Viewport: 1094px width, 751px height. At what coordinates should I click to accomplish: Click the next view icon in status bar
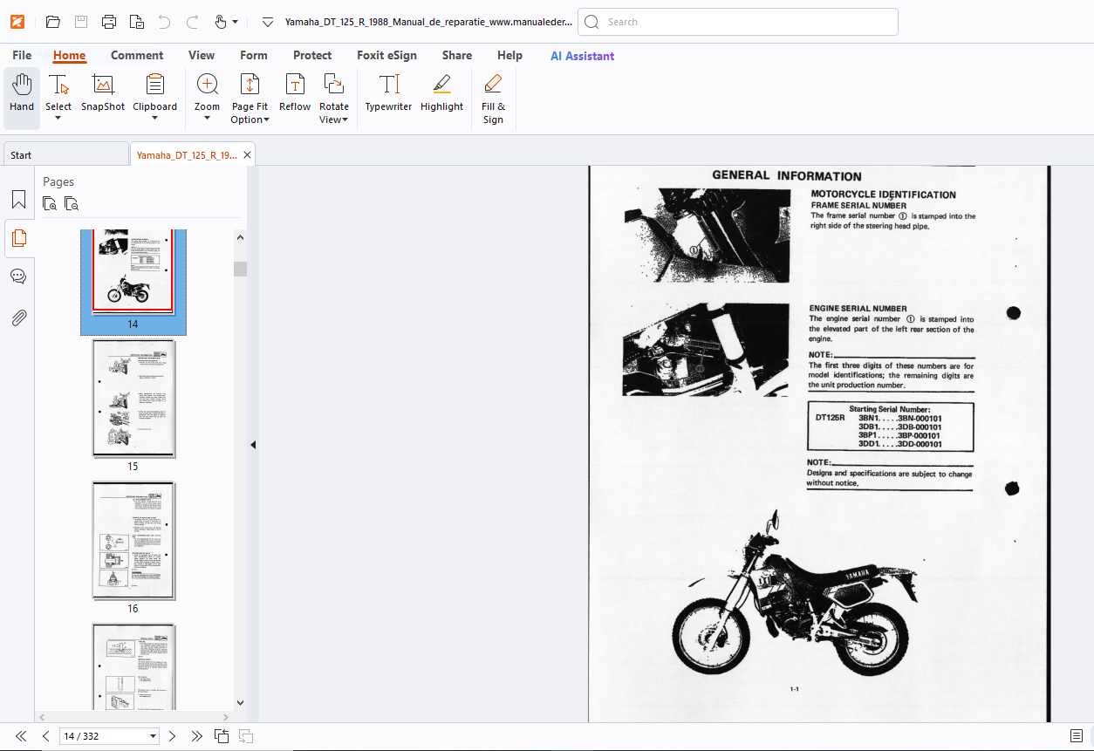[x=246, y=736]
